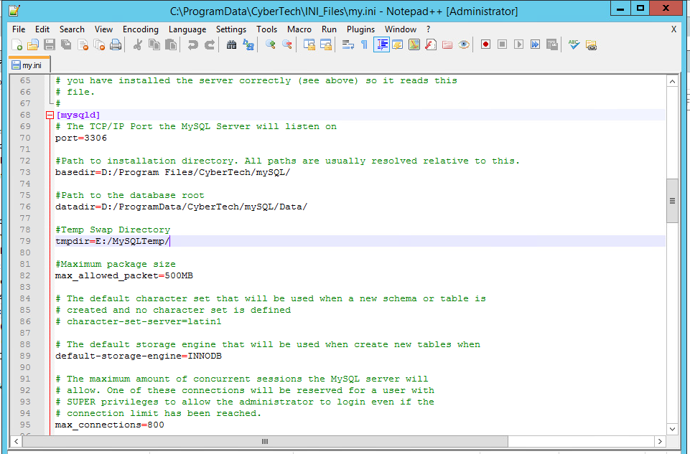Toggle Show All Characters pilcrow button
This screenshot has width=690, height=454.
[x=364, y=44]
